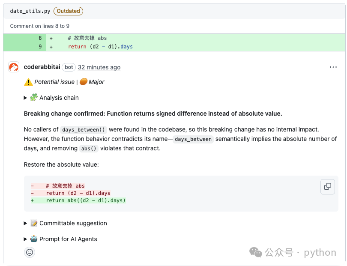Open the coderabbitai user profile link
The height and width of the screenshot is (266, 347).
tap(42, 67)
